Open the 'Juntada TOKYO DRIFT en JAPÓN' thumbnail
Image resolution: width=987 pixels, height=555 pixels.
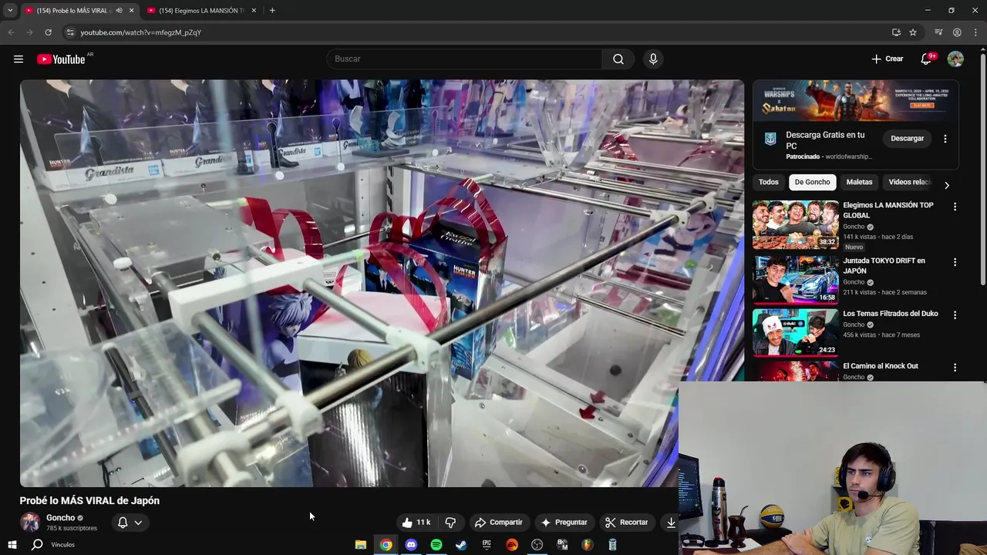click(795, 280)
